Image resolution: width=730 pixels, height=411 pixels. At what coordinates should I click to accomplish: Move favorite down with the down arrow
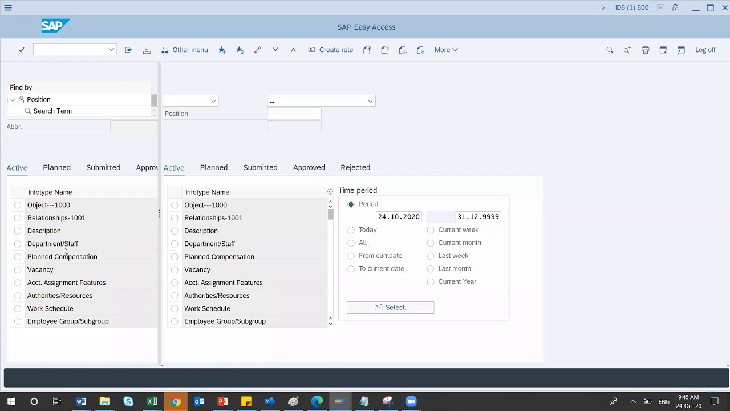[x=275, y=50]
